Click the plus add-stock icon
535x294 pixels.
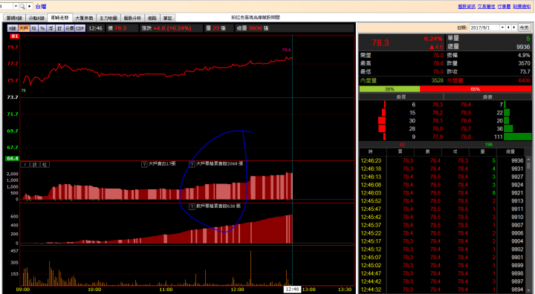[29, 7]
